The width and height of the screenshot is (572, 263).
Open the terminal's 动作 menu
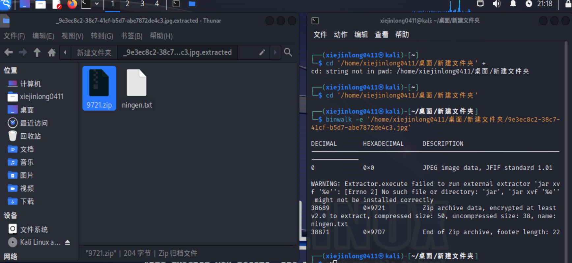click(x=340, y=35)
